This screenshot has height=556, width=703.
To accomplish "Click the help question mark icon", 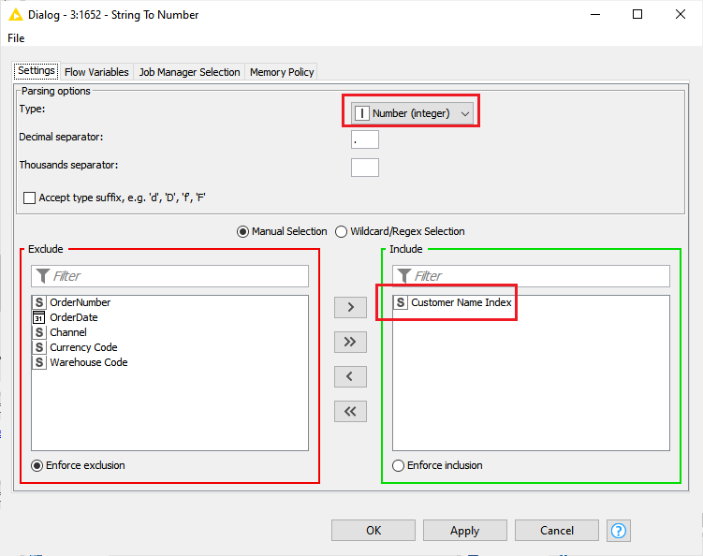I will click(618, 531).
